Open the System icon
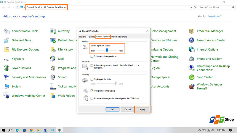Image resolution: width=237 pixels, height=133 pixels. point(7,87)
